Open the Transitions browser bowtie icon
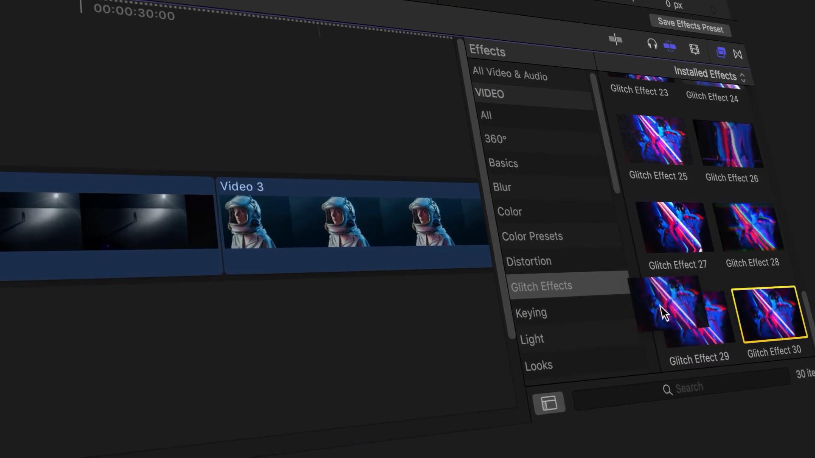The width and height of the screenshot is (815, 458). (x=738, y=54)
